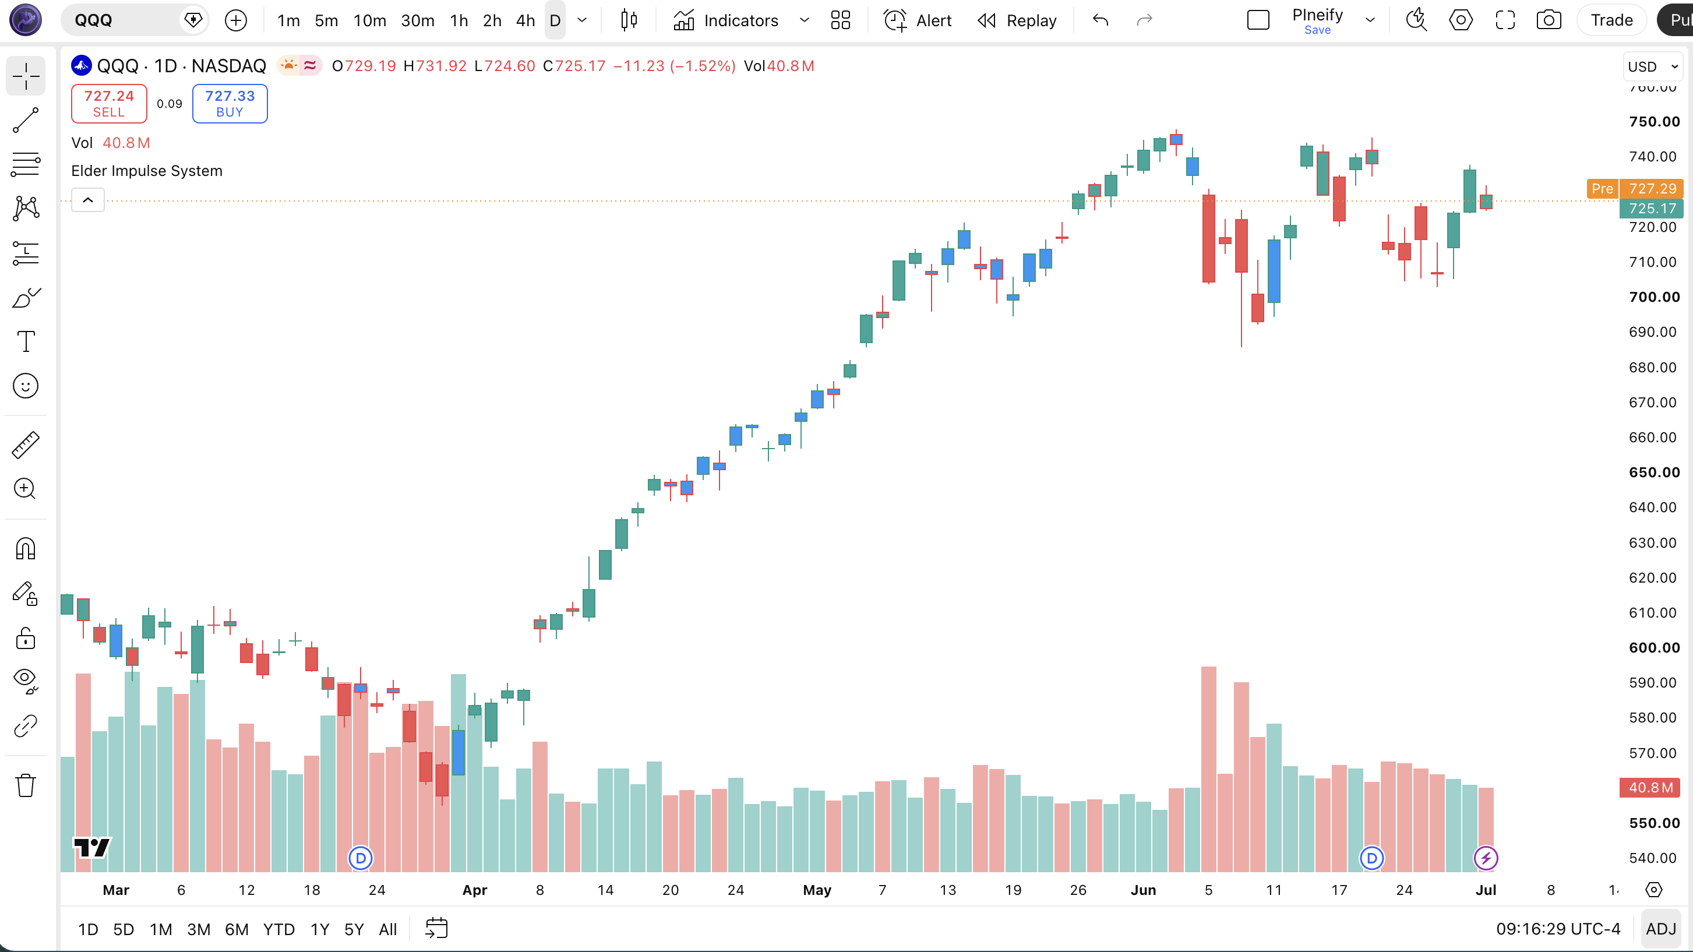Open the Indicators dialog

pos(725,20)
